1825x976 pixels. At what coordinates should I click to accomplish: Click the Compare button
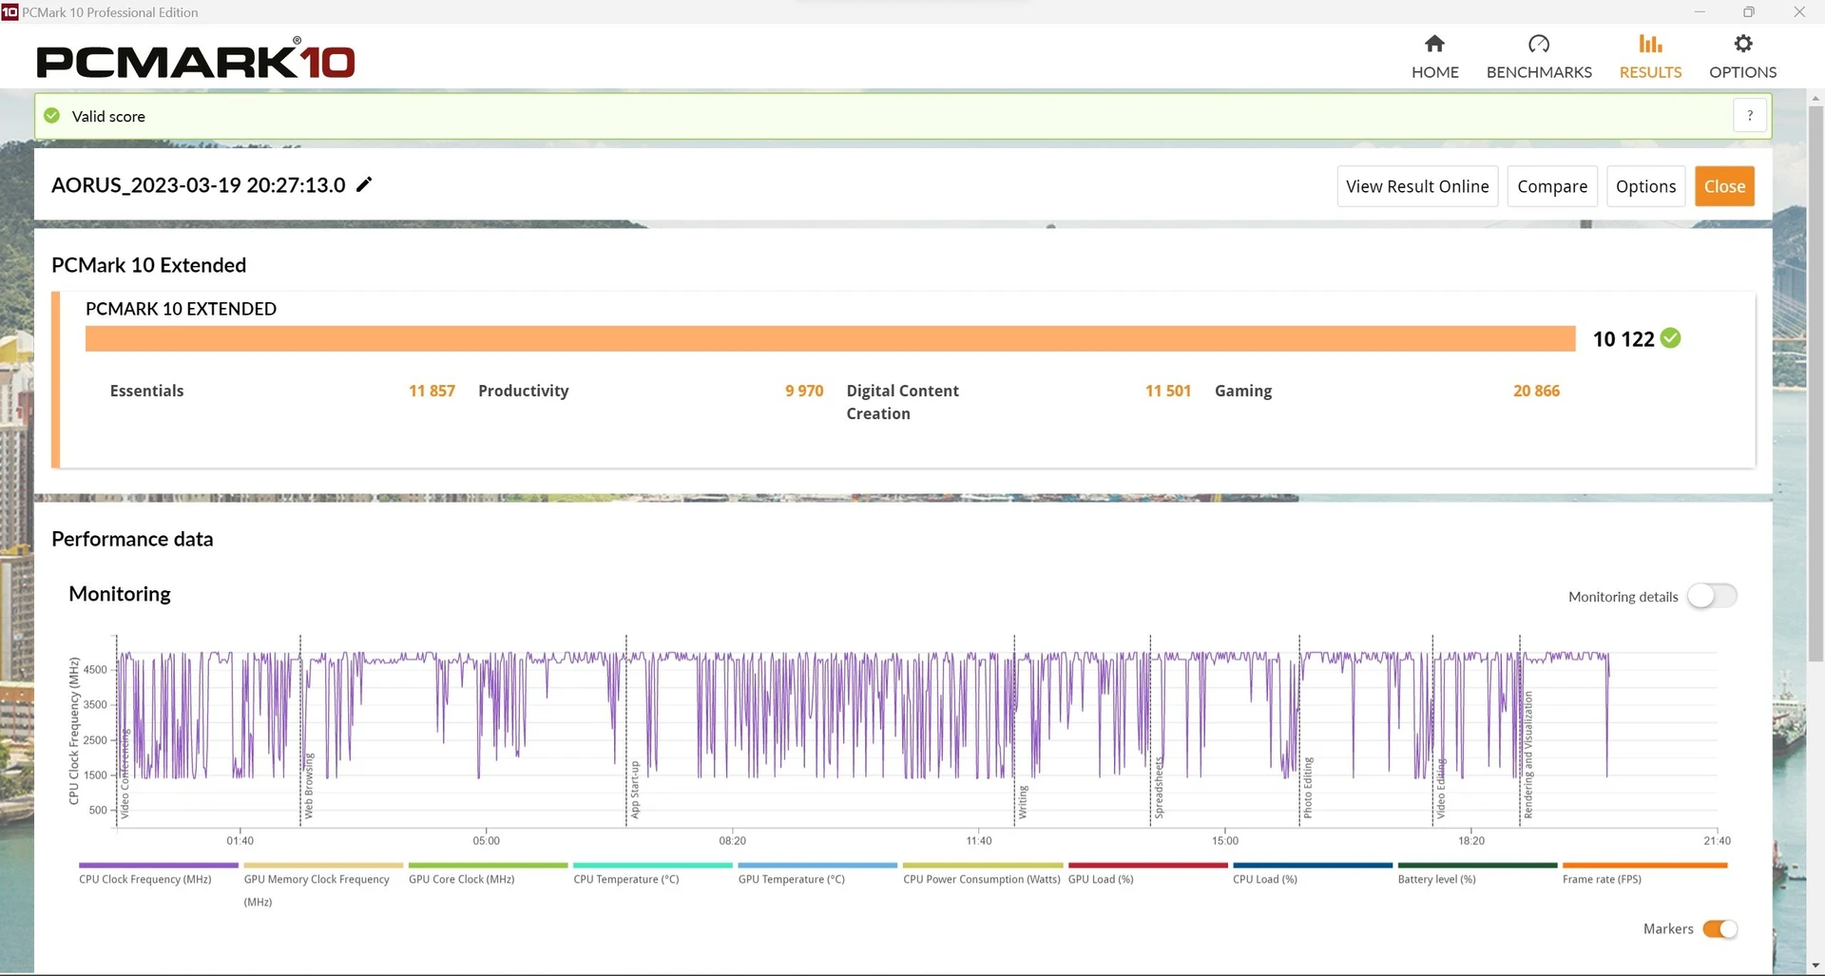(1552, 186)
